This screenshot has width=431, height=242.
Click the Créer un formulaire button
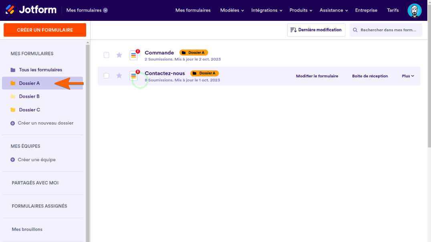[x=45, y=30]
